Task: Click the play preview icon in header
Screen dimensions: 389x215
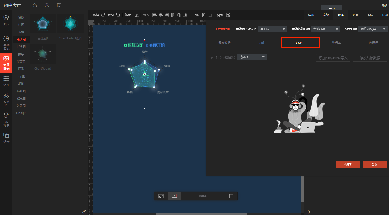Action: [47, 5]
